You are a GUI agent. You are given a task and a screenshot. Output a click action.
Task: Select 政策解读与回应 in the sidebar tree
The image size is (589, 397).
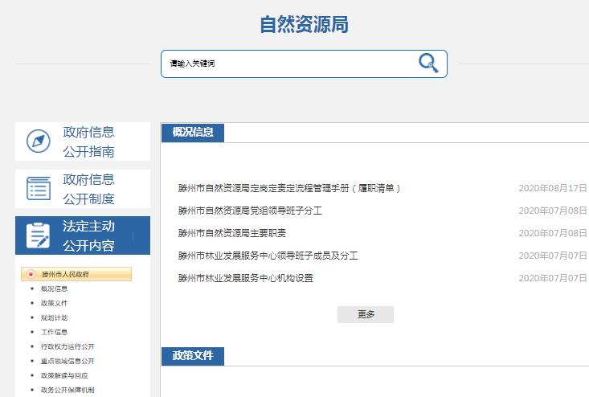coord(64,375)
